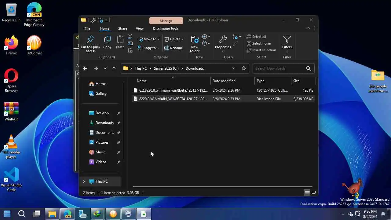Click Select none
The height and width of the screenshot is (220, 391).
tap(258, 43)
